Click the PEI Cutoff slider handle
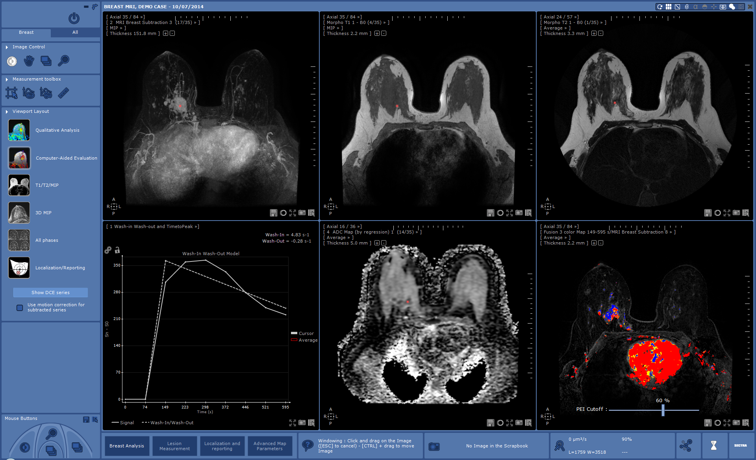The width and height of the screenshot is (756, 460). click(x=663, y=410)
